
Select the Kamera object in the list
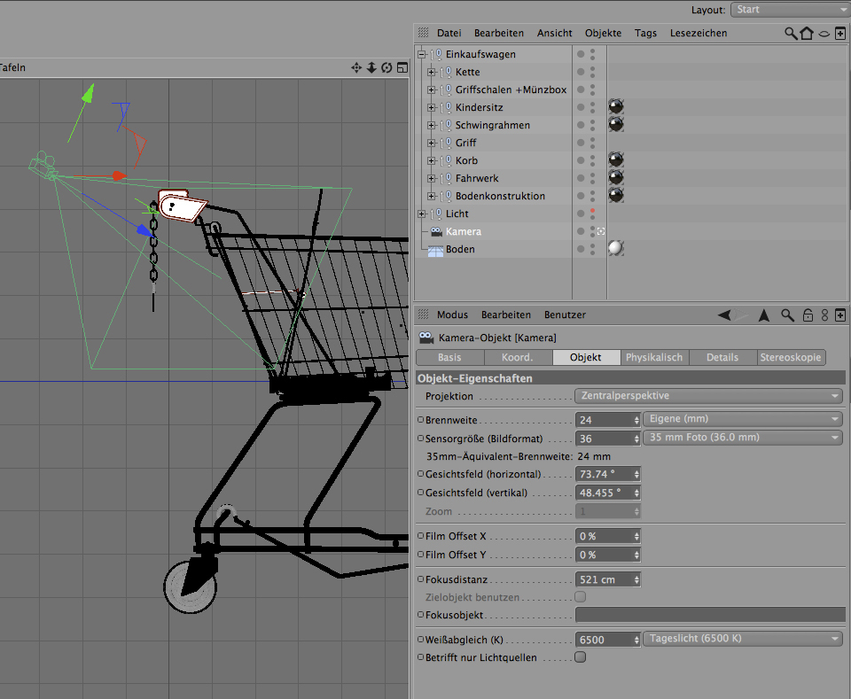click(464, 231)
